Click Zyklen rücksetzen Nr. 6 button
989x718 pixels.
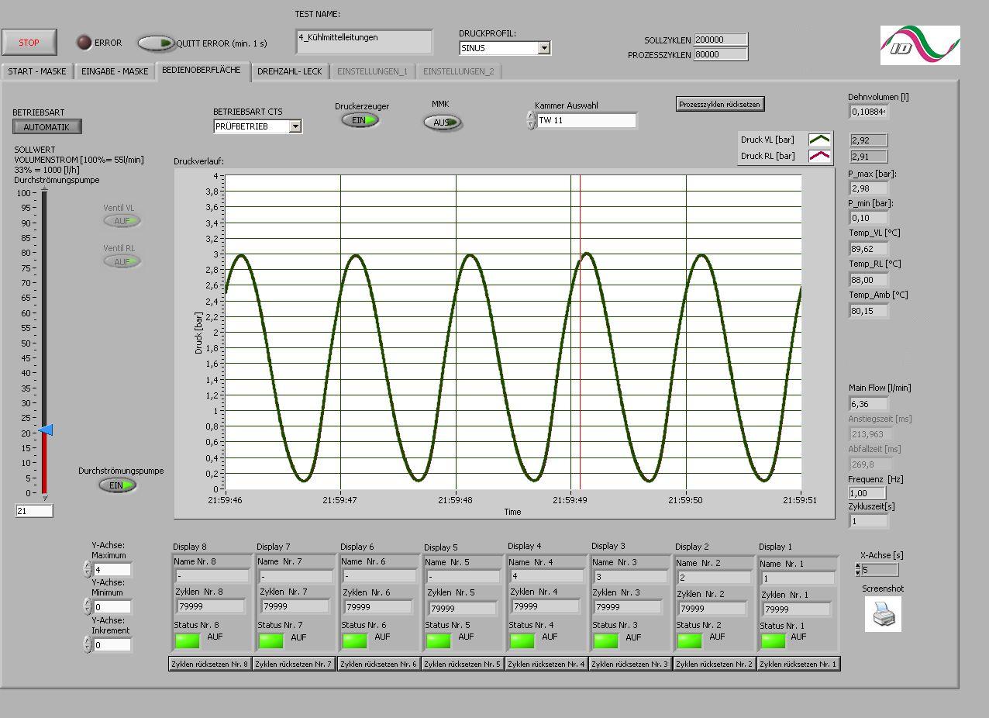378,664
